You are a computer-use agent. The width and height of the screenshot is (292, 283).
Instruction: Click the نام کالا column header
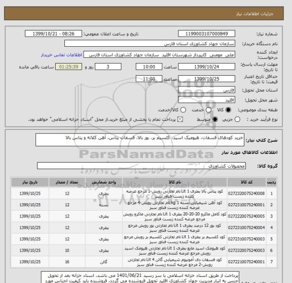[175, 182]
